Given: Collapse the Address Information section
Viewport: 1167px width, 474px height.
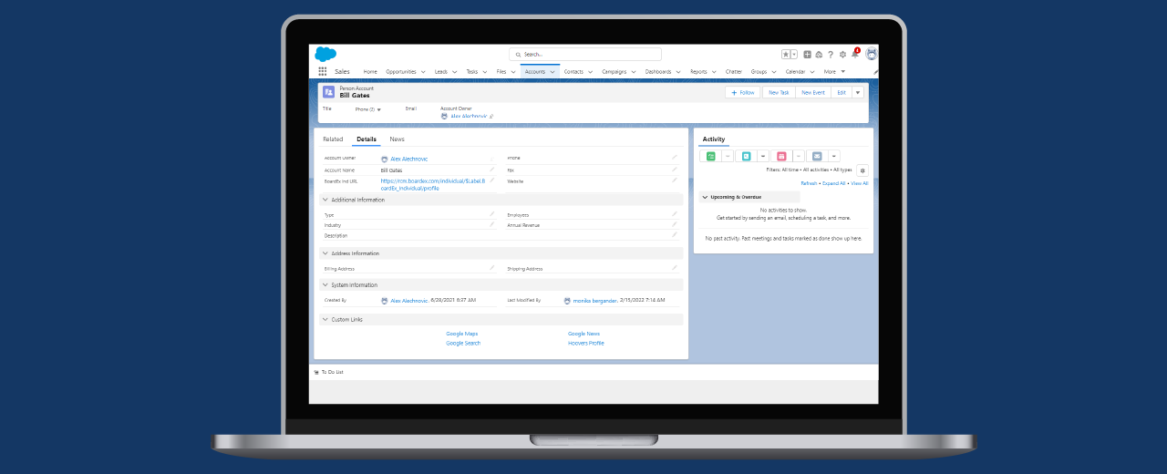Looking at the screenshot, I should [325, 253].
